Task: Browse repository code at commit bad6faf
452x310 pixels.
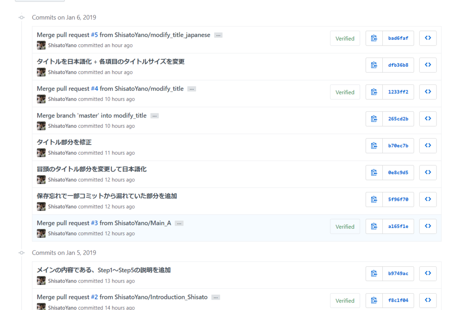Action: [x=427, y=38]
